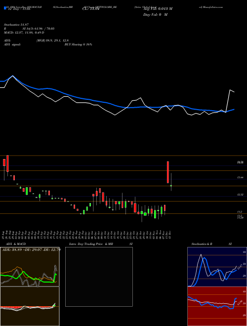Click the Stochastics chart with navy background
This screenshot has width=247, height=326.
[217, 267]
